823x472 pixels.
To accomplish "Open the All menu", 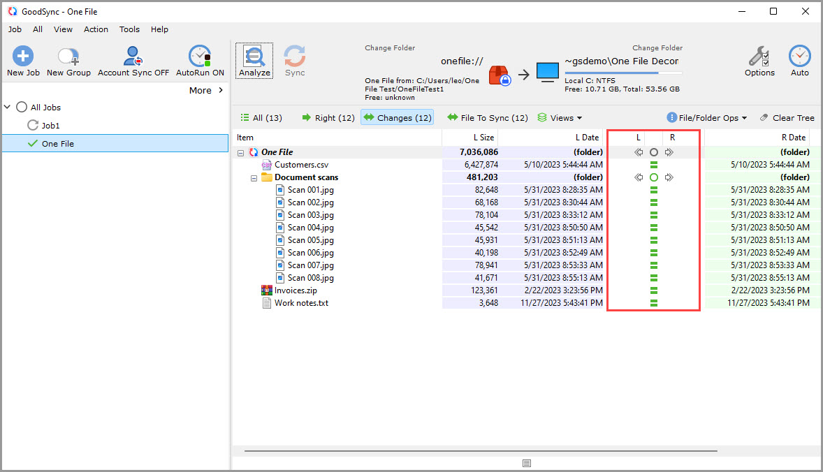I will [x=37, y=29].
